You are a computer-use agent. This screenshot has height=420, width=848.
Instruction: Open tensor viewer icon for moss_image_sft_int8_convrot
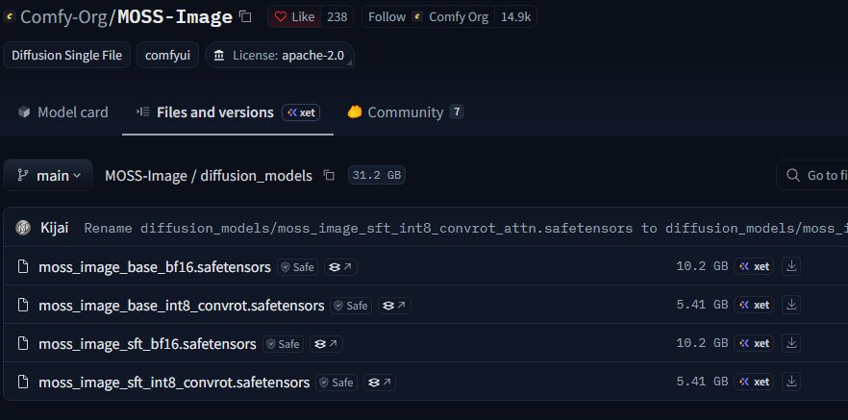click(380, 383)
